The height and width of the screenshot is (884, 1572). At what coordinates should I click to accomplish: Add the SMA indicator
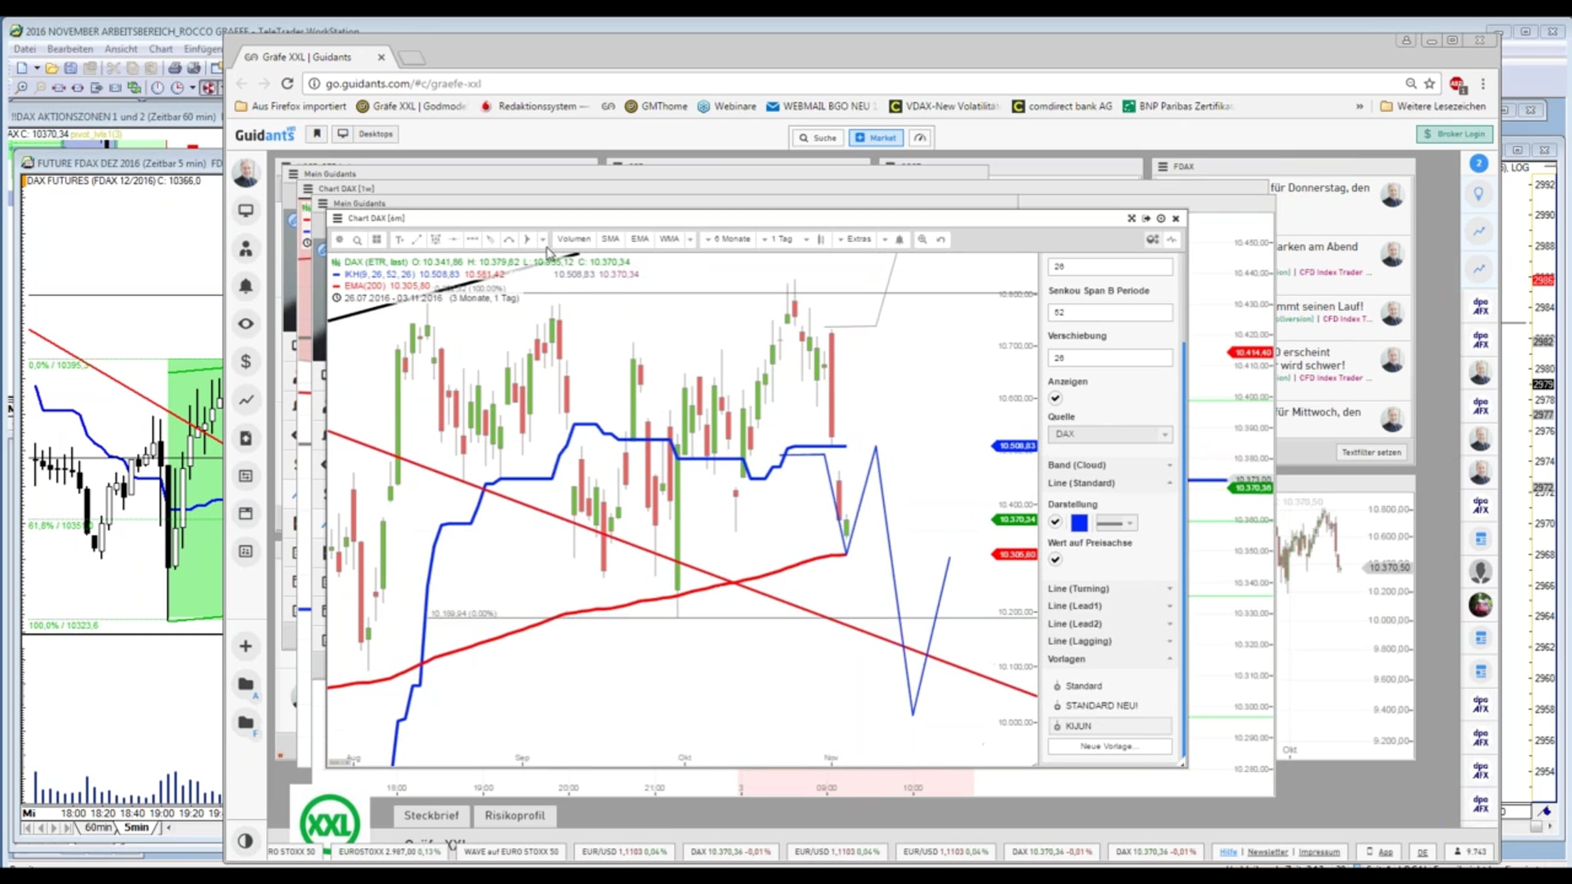tap(610, 240)
